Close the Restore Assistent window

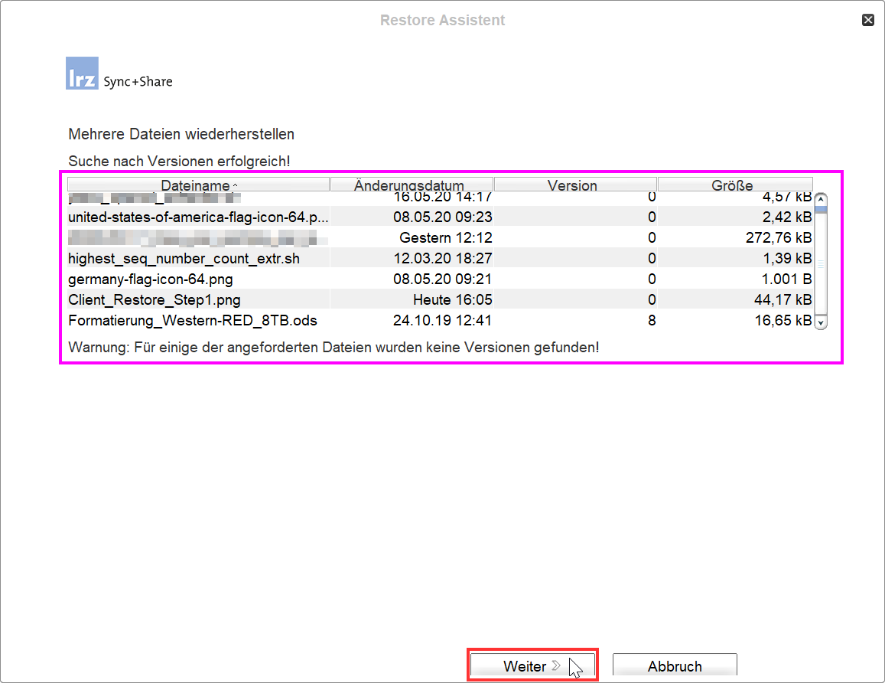pyautogui.click(x=867, y=21)
